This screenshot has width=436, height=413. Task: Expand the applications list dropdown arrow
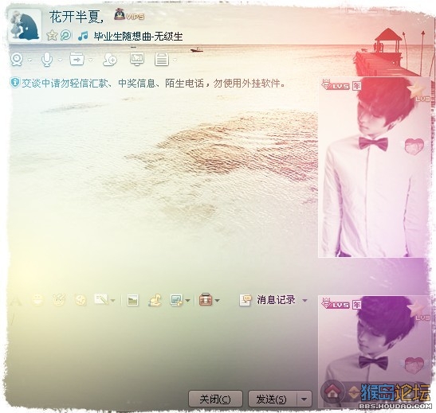(x=175, y=60)
